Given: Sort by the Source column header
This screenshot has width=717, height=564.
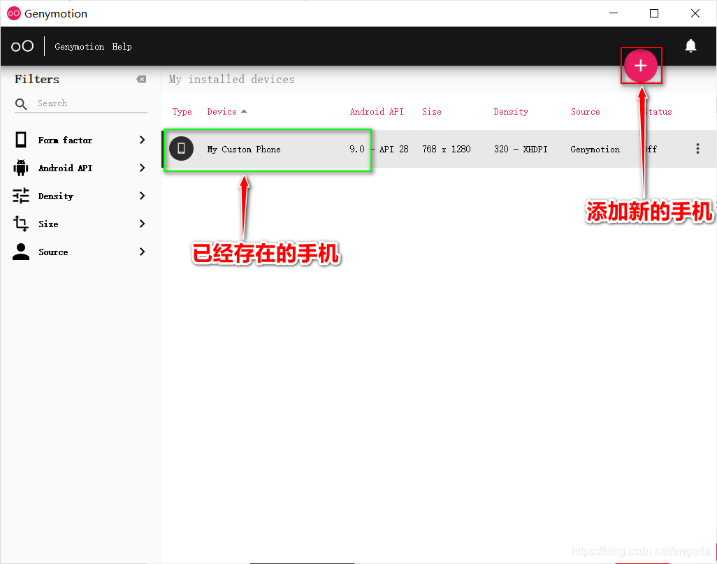Looking at the screenshot, I should pyautogui.click(x=586, y=112).
